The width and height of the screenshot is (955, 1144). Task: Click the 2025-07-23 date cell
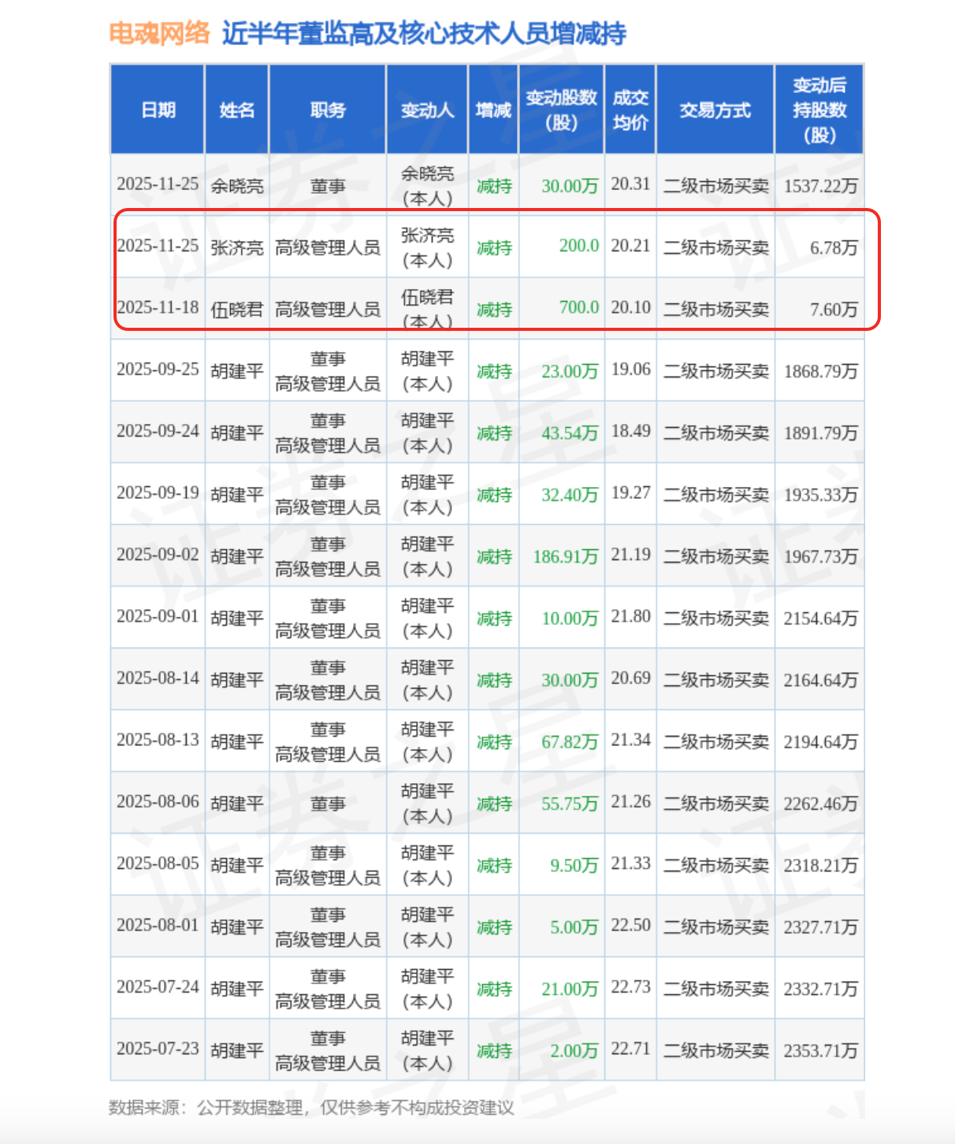pos(158,1049)
